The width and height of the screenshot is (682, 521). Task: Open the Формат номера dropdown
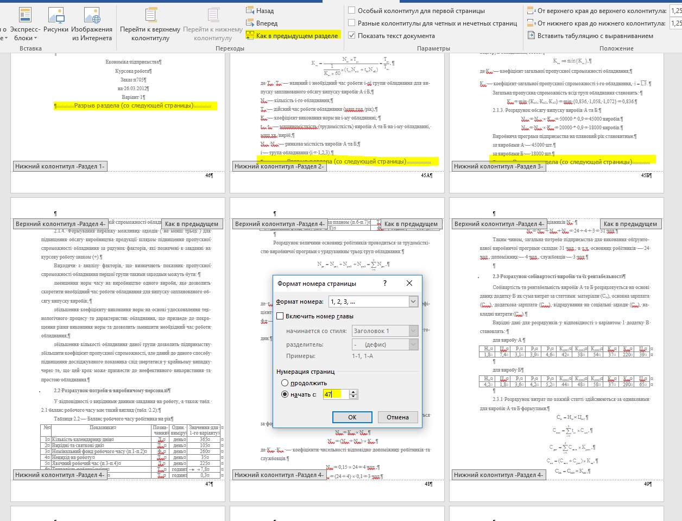pos(413,302)
